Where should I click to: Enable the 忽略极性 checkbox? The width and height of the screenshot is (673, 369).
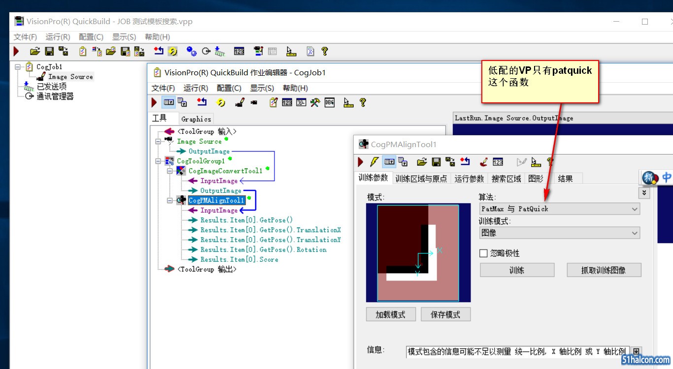pyautogui.click(x=483, y=253)
